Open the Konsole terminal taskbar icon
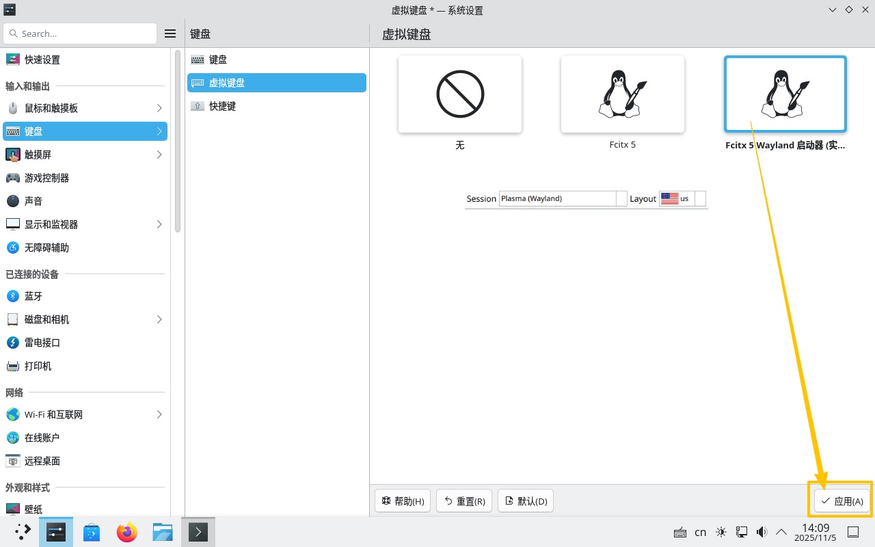 198,532
